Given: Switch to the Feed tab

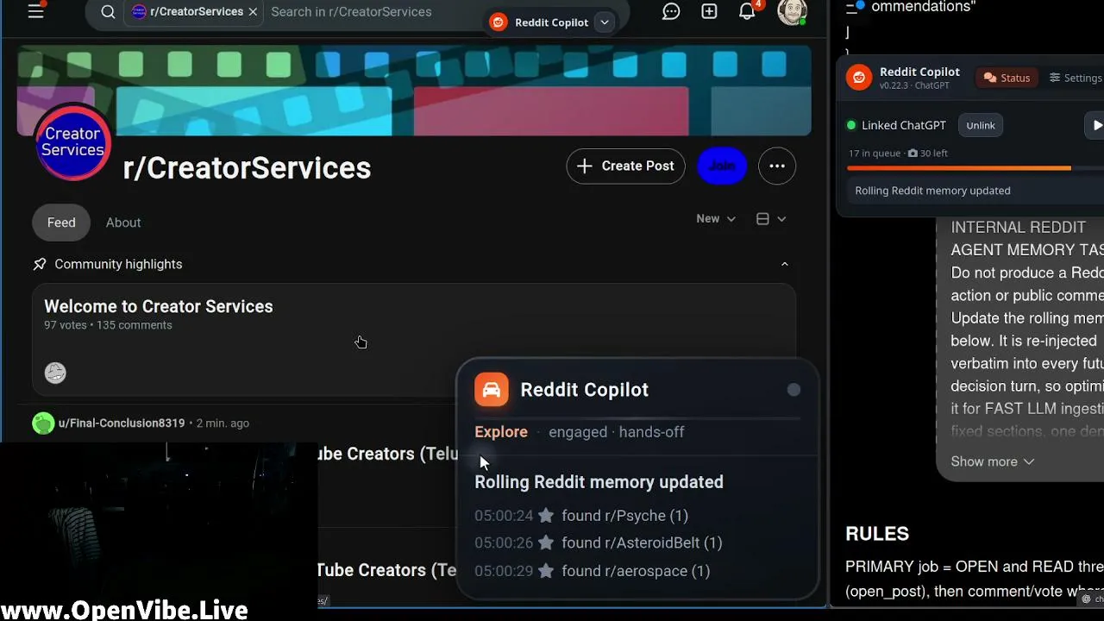Looking at the screenshot, I should tap(61, 223).
